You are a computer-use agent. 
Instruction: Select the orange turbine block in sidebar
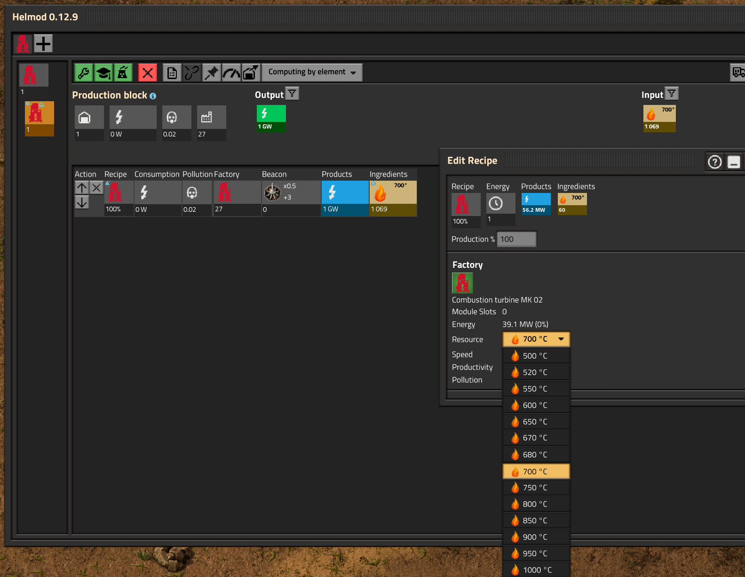(40, 119)
